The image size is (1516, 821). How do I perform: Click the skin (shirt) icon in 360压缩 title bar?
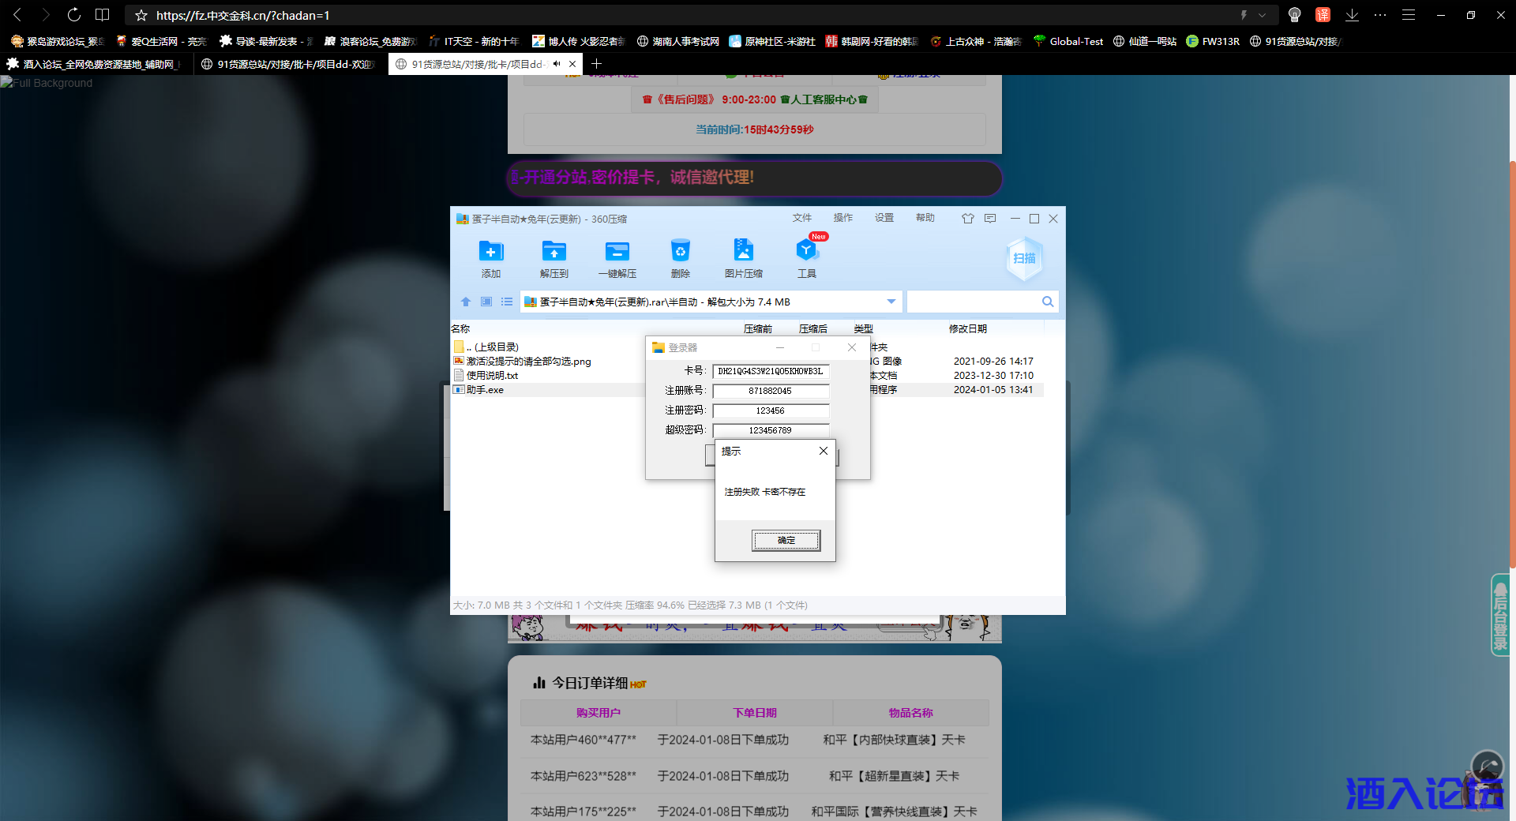[967, 219]
